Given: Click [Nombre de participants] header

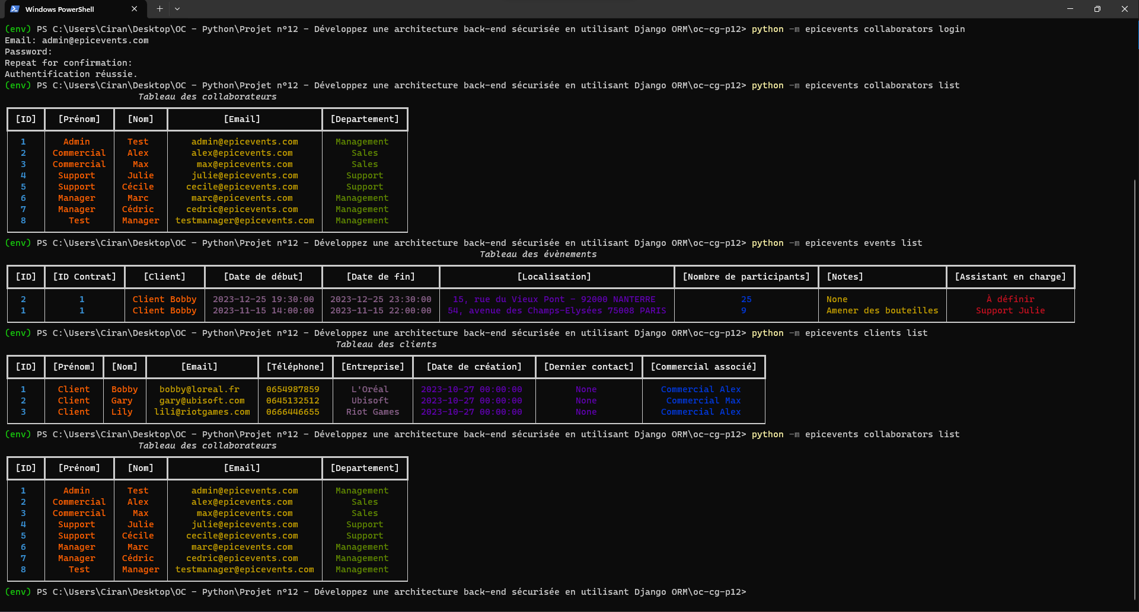Looking at the screenshot, I should [746, 277].
